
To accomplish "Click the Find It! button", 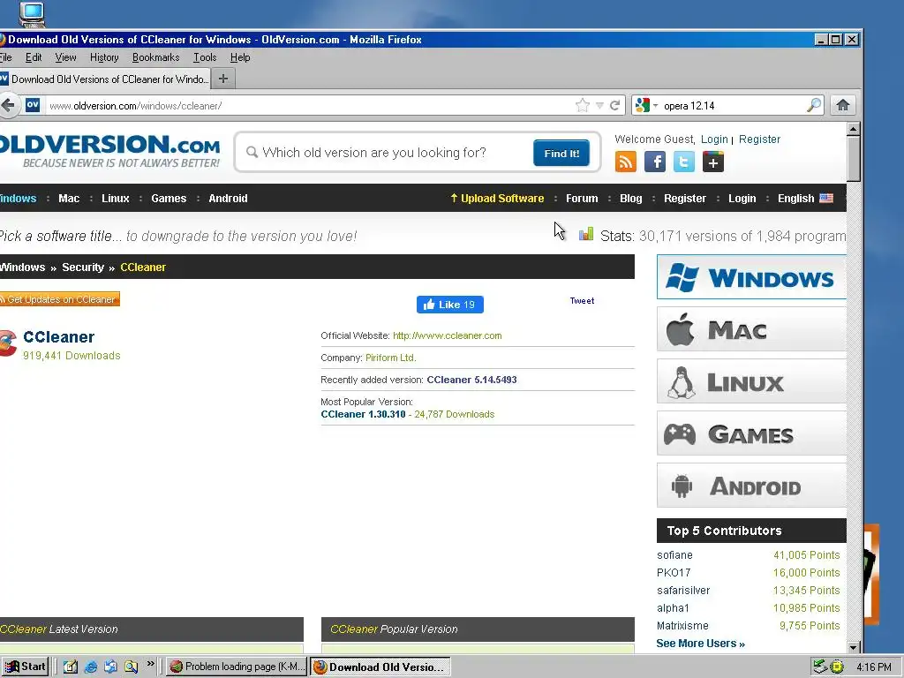I will (x=561, y=153).
